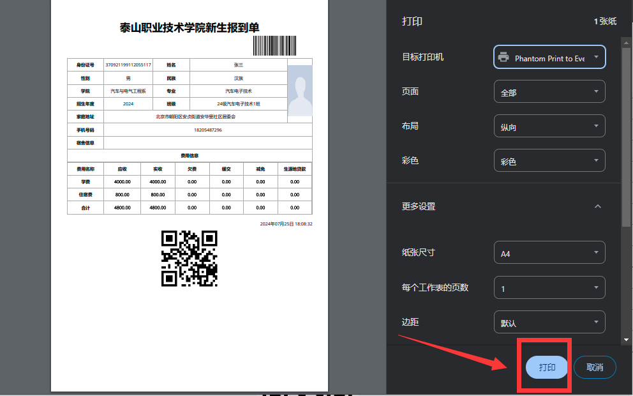Open the 布局 layout dropdown showing 纵向

tap(549, 126)
